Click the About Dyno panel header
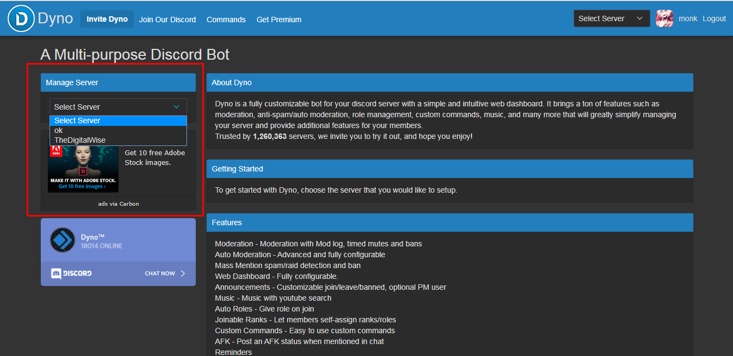733x356 pixels. pyautogui.click(x=450, y=82)
